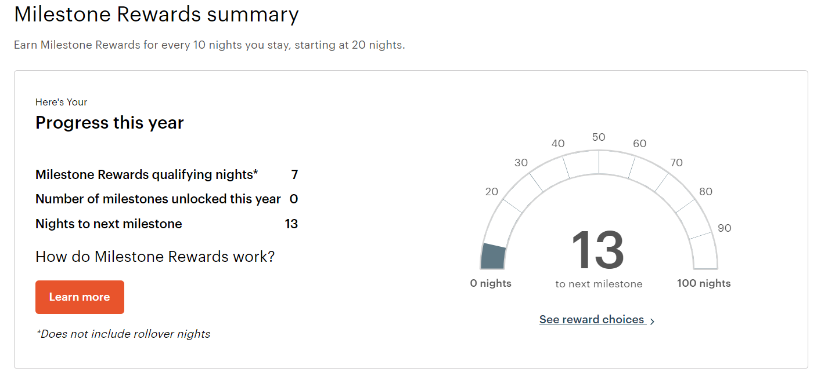Select the 0 nights gauge start label
The height and width of the screenshot is (376, 828).
[x=491, y=283]
